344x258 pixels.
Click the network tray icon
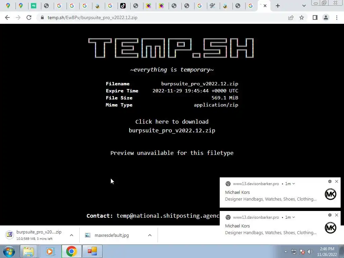click(x=294, y=252)
